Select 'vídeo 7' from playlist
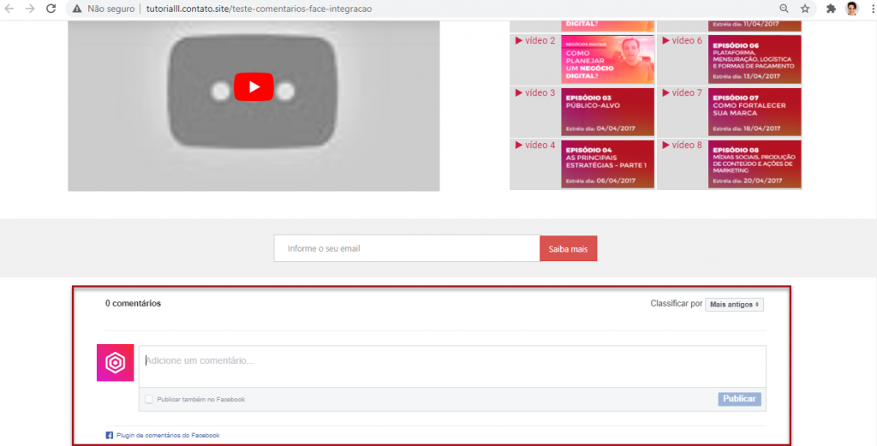 (x=683, y=93)
